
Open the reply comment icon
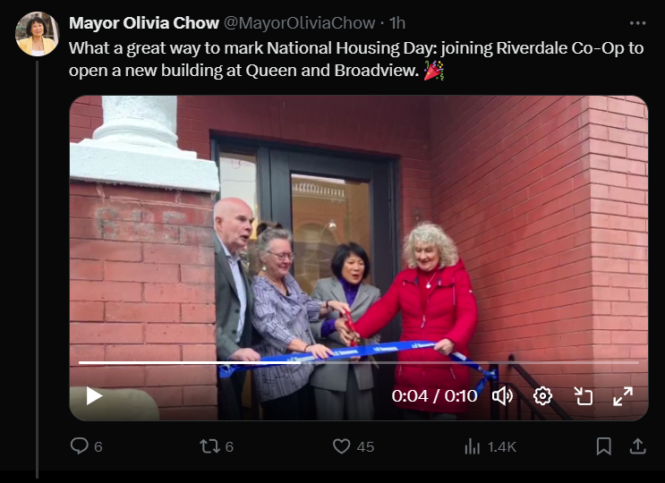[80, 446]
